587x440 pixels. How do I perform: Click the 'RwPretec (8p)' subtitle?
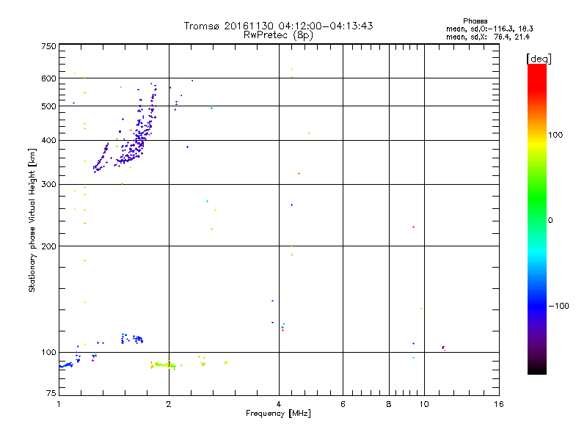(x=278, y=35)
